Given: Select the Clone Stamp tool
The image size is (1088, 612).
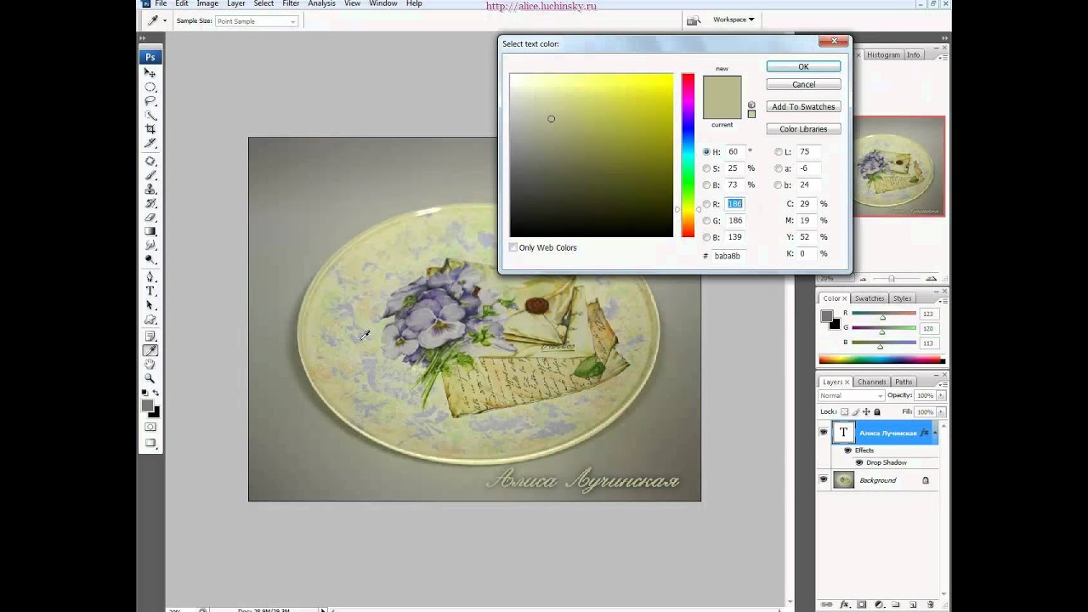Looking at the screenshot, I should point(150,189).
